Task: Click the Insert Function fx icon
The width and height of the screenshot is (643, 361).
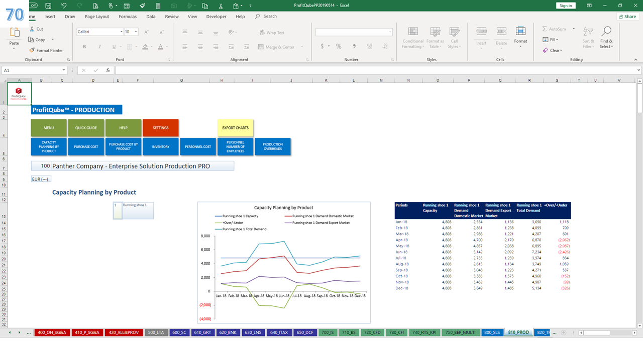Action: [x=108, y=71]
